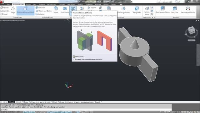Toggle ORTHO mode
Viewport: 200px width, 113px height.
(x=44, y=112)
